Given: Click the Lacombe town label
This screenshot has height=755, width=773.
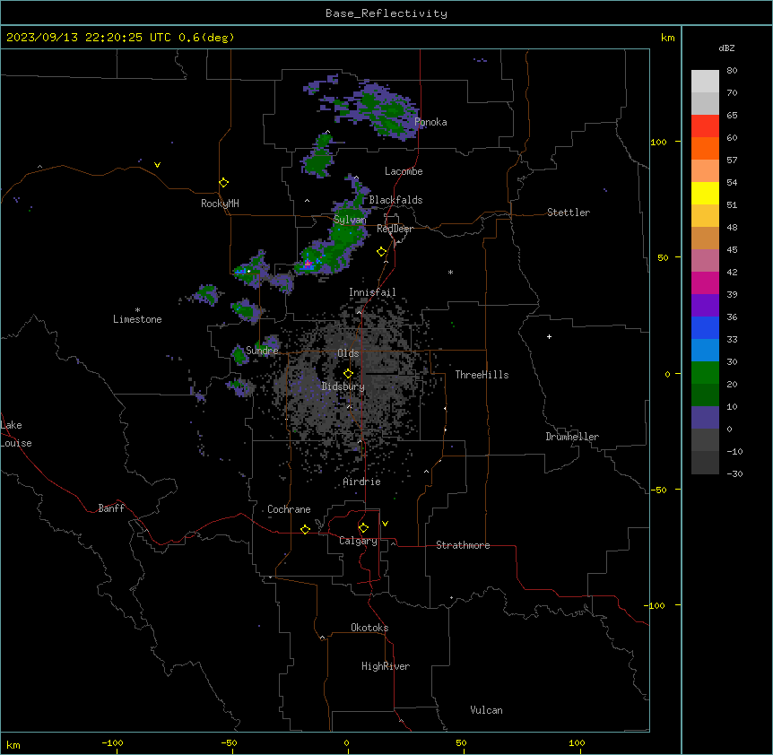Looking at the screenshot, I should 404,171.
